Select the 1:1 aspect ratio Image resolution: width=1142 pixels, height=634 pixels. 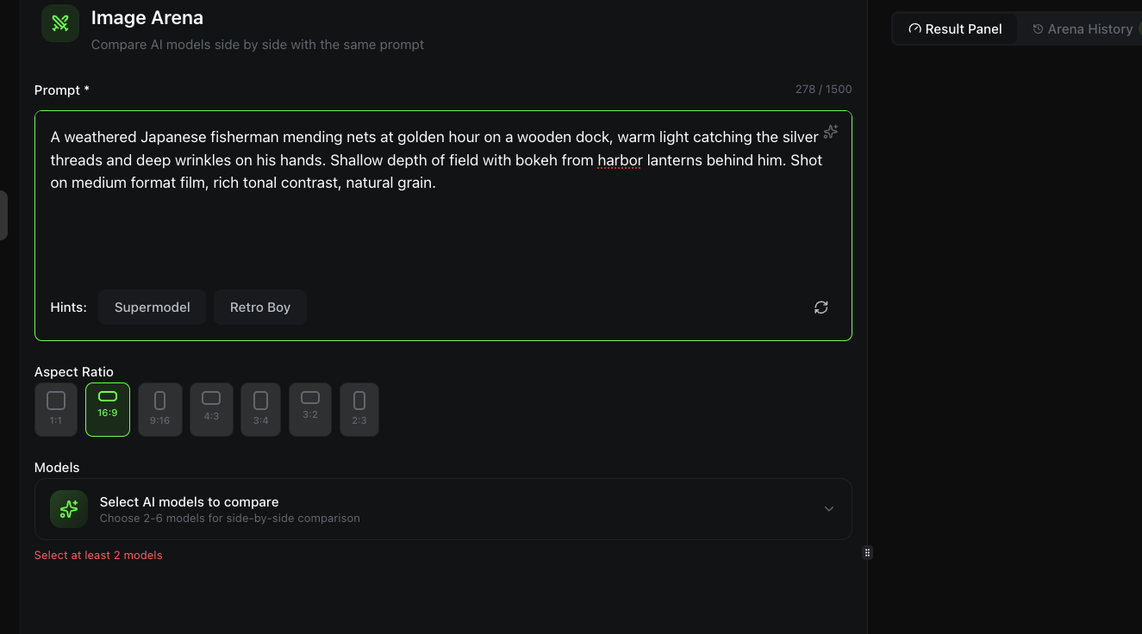[x=56, y=409]
